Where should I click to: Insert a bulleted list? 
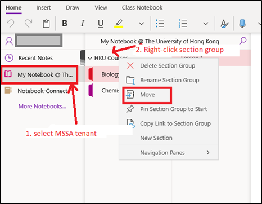(160, 24)
